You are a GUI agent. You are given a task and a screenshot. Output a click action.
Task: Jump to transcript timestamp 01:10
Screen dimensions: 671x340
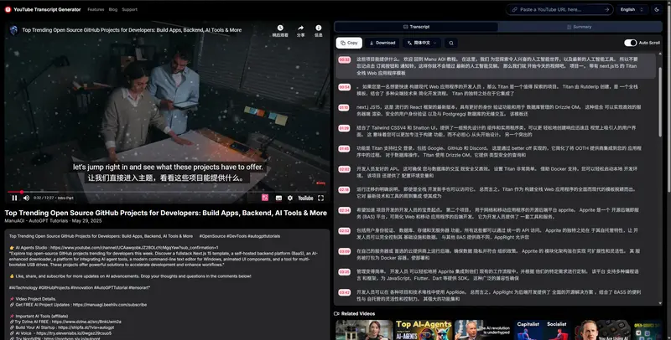pos(345,108)
